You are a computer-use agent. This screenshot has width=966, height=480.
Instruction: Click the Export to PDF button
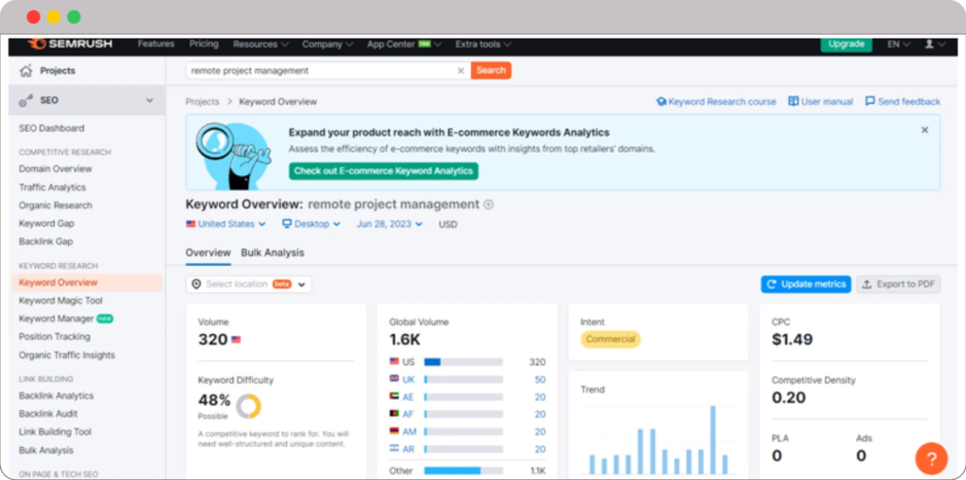(x=898, y=284)
